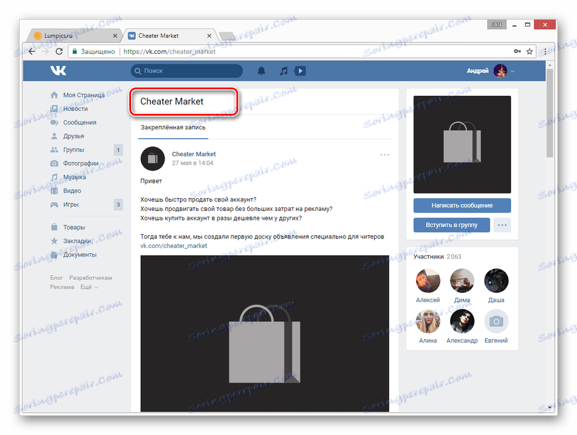Image resolution: width=577 pixels, height=435 pixels.
Task: Click the video play icon in header
Action: (x=300, y=71)
